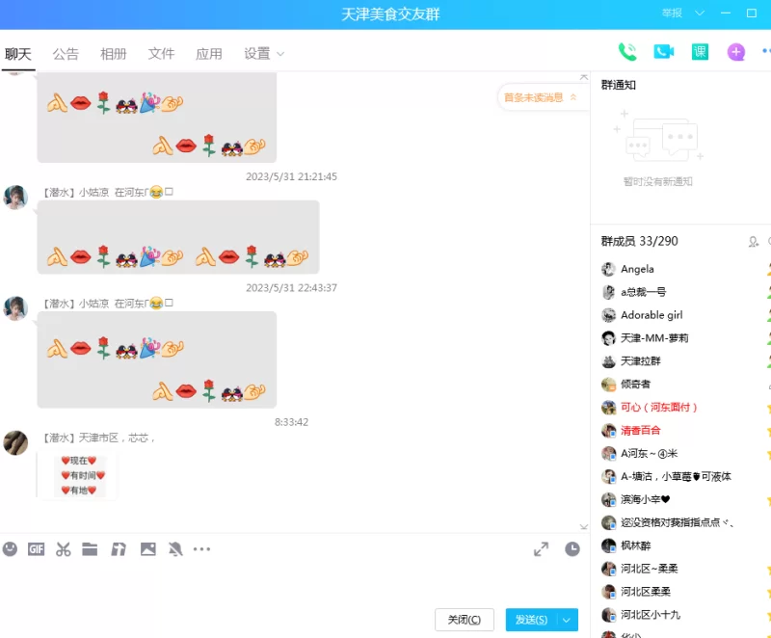Image resolution: width=771 pixels, height=638 pixels.
Task: Toggle the message notification bell mute
Action: click(x=175, y=549)
